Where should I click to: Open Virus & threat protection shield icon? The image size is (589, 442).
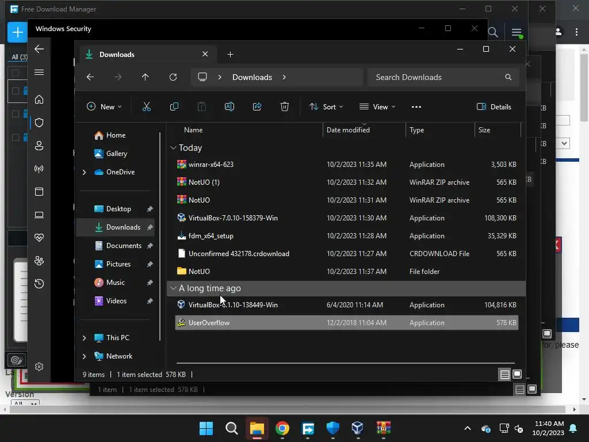[39, 123]
